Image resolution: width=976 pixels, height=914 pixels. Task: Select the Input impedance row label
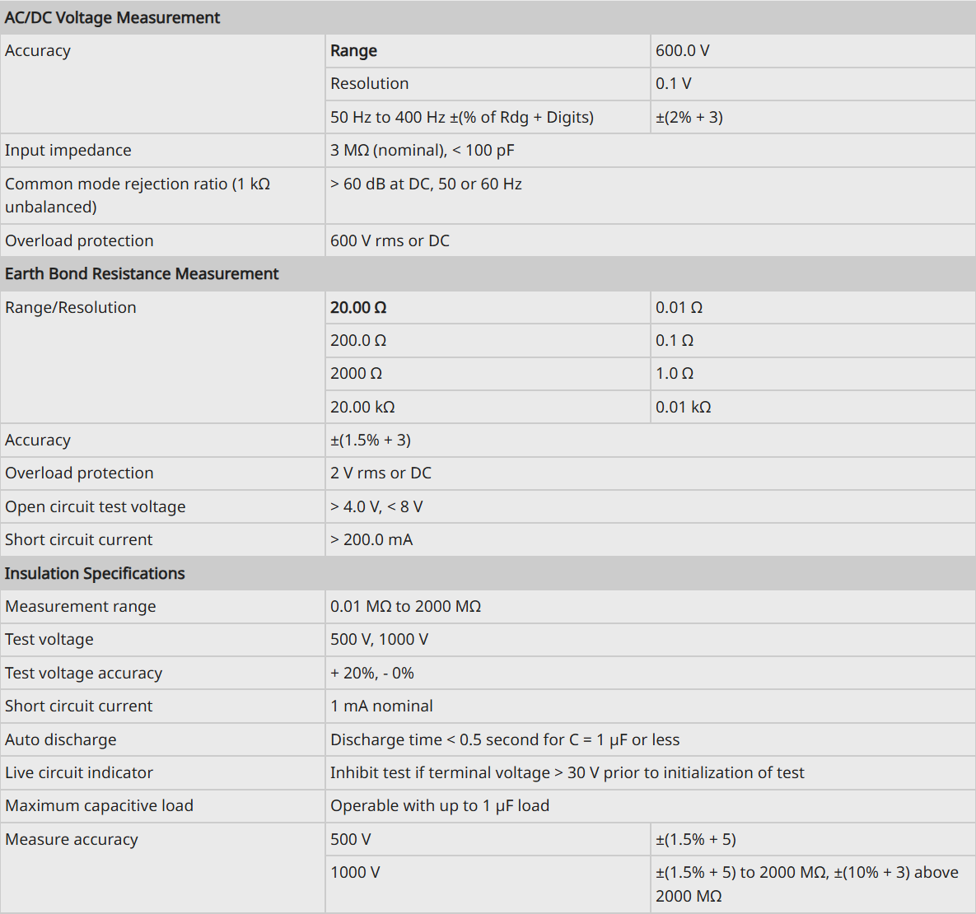68,150
